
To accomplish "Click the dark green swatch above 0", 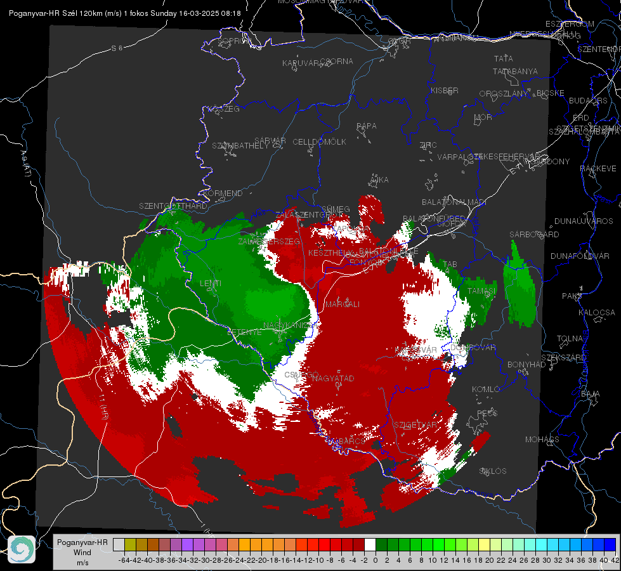I will [381, 544].
